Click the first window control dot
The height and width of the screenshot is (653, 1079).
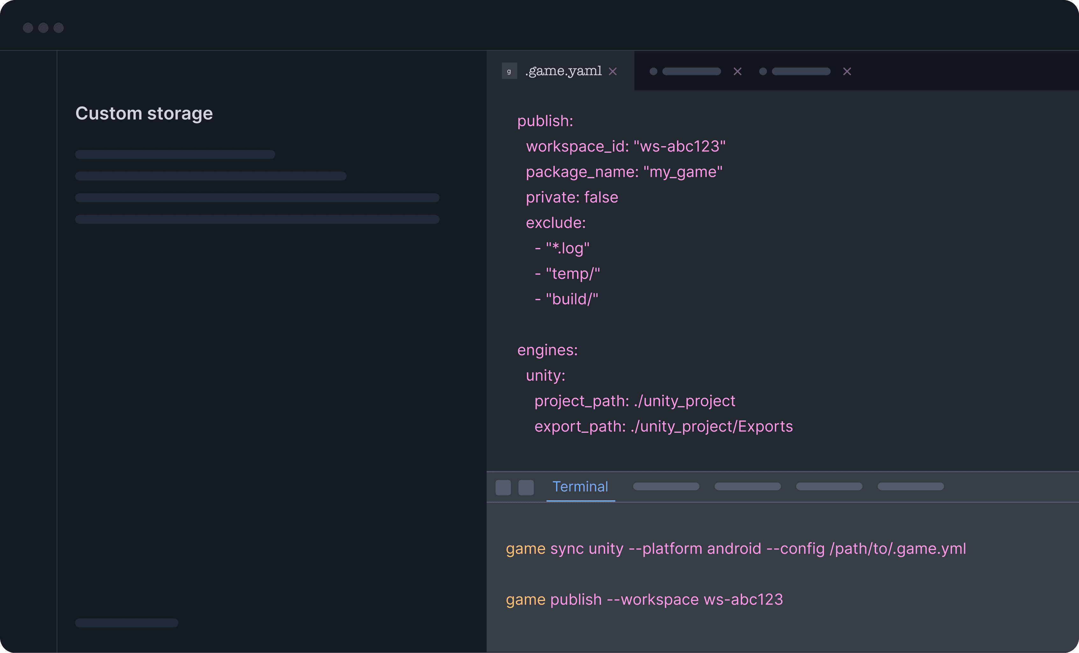[28, 28]
